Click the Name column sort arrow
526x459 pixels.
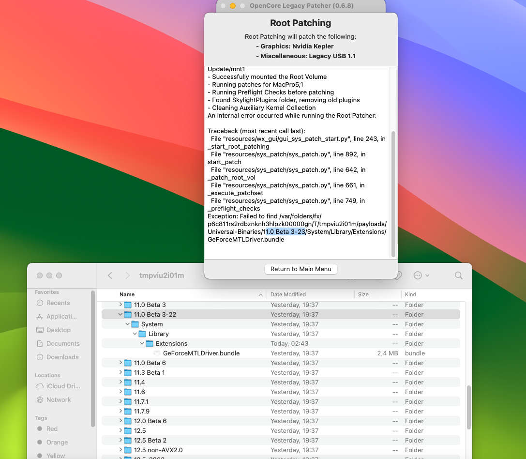click(x=261, y=294)
